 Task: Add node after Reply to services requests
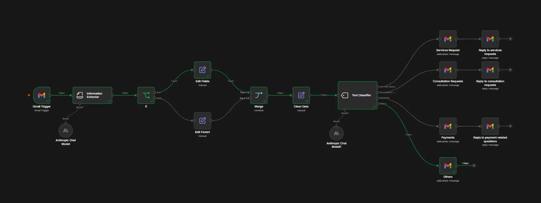(510, 39)
